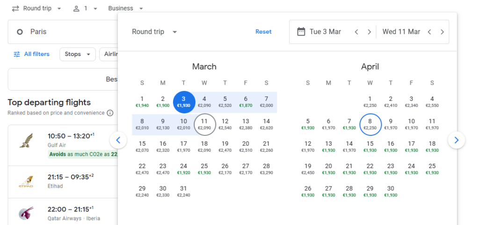This screenshot has height=225, width=479.
Task: Click the origin circle icon beside Paris
Action: click(20, 32)
